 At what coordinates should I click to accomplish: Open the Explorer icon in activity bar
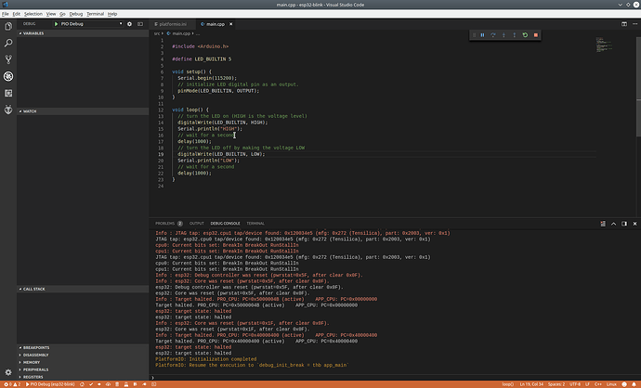coord(8,27)
